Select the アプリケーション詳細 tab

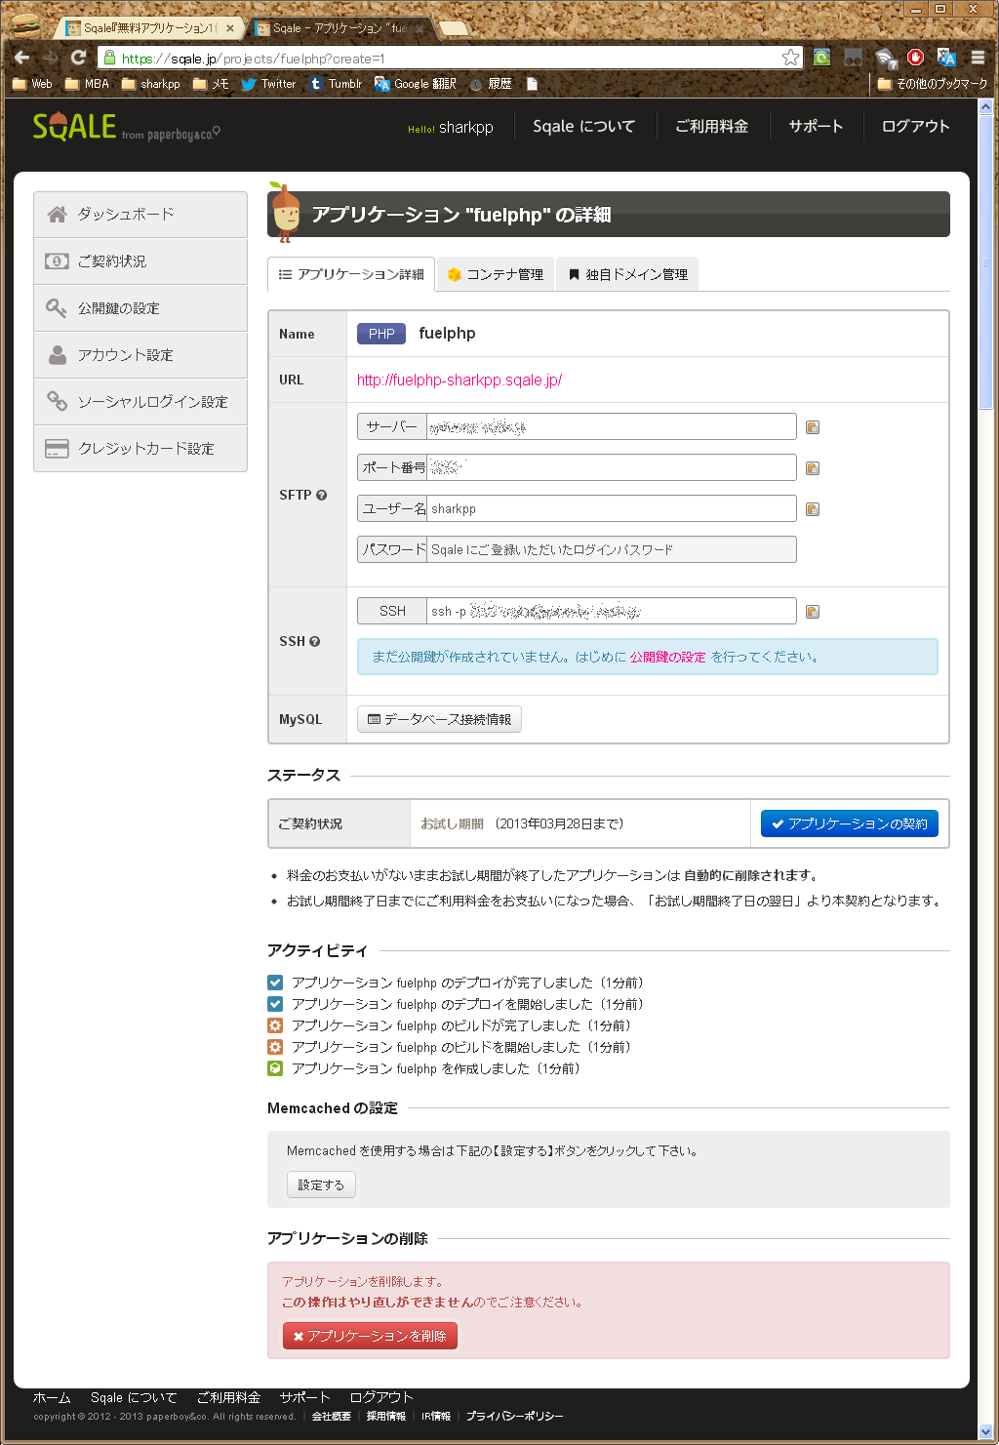click(351, 274)
